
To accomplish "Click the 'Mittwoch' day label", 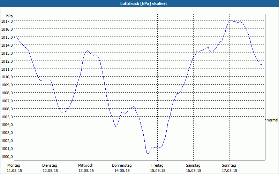I will coord(86,166).
